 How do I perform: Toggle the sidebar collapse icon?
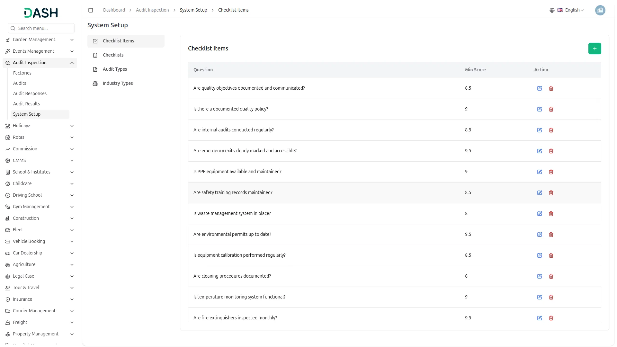(x=91, y=10)
